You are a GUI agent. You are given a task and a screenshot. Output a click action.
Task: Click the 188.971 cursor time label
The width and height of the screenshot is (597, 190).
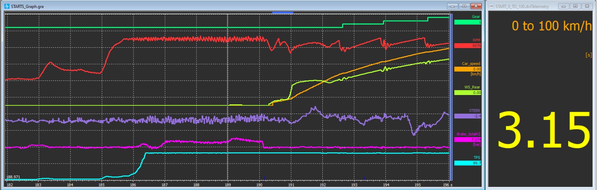tap(13, 177)
